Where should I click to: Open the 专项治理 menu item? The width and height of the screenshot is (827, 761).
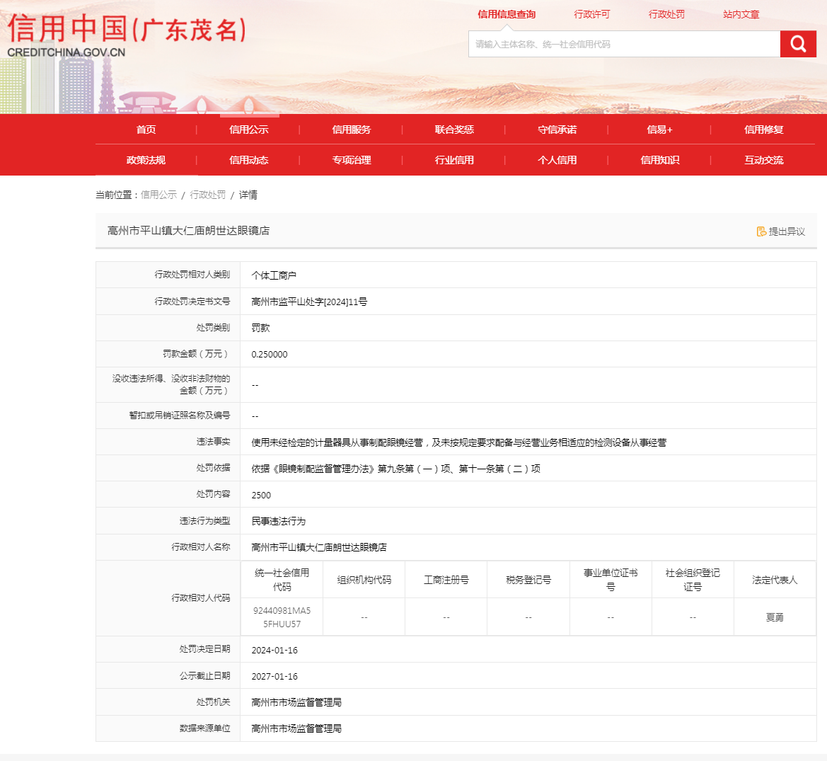point(352,160)
